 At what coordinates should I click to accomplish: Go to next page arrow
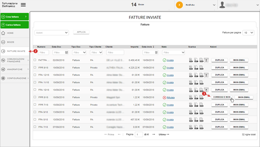point(154,135)
